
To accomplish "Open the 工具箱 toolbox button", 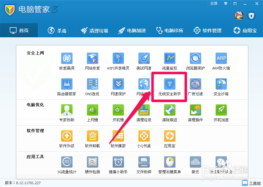I will pos(251,183).
